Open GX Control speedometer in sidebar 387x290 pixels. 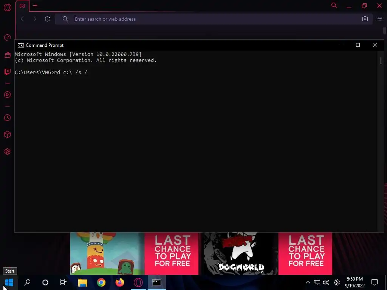(x=8, y=37)
